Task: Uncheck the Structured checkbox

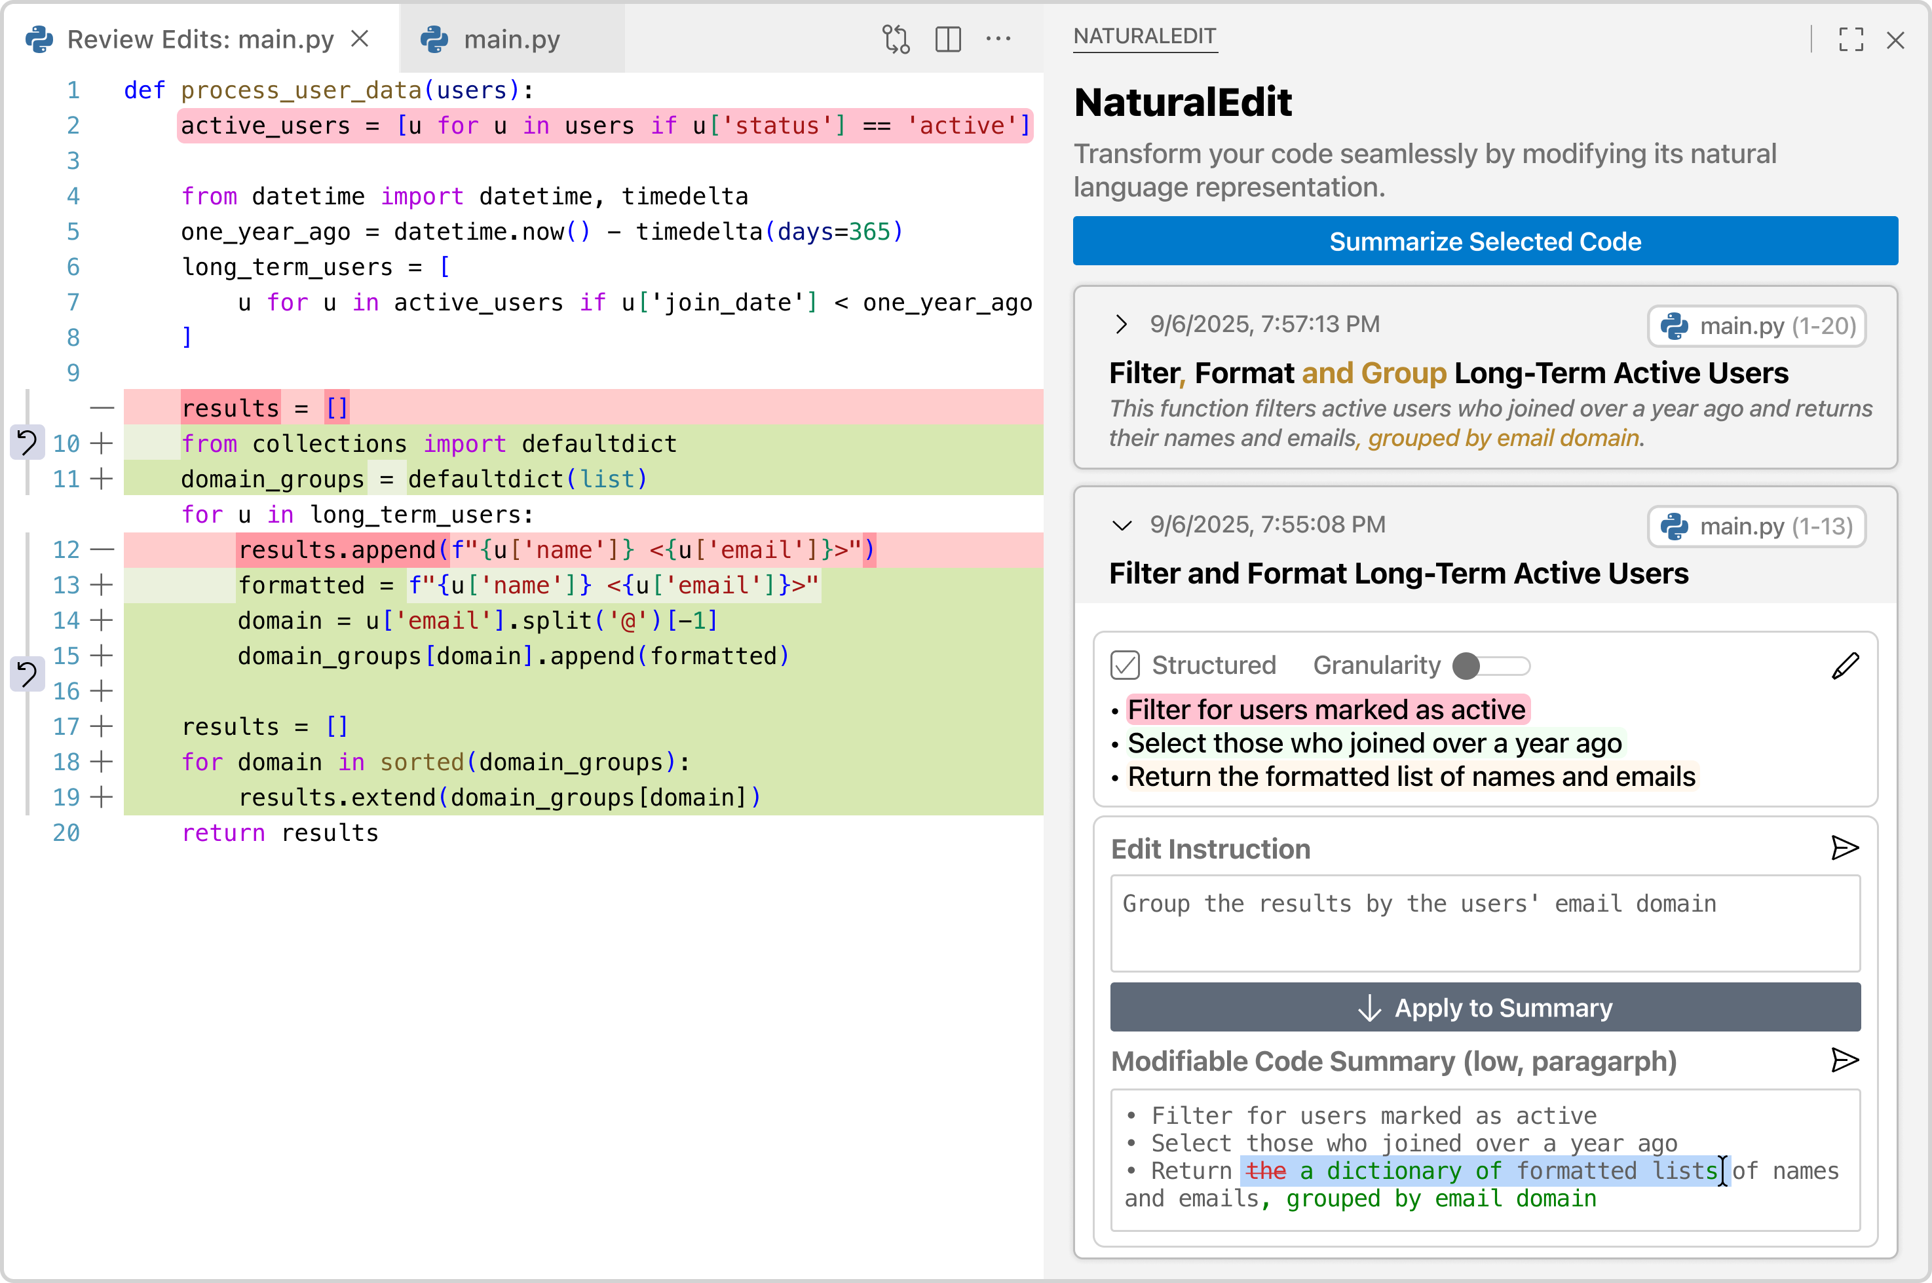Action: (x=1125, y=664)
